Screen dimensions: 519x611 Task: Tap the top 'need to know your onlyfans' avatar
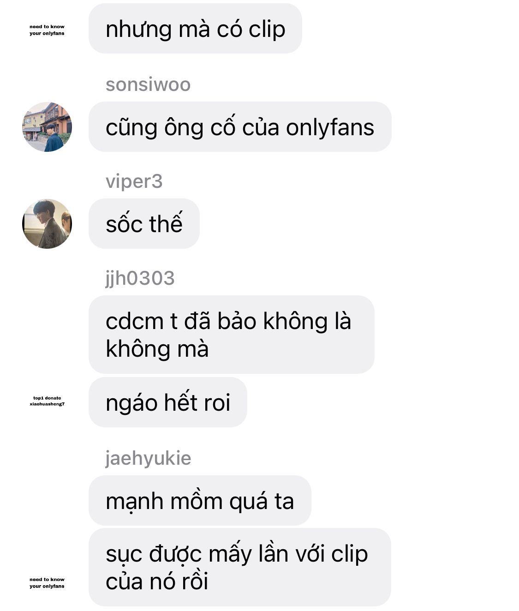point(47,30)
